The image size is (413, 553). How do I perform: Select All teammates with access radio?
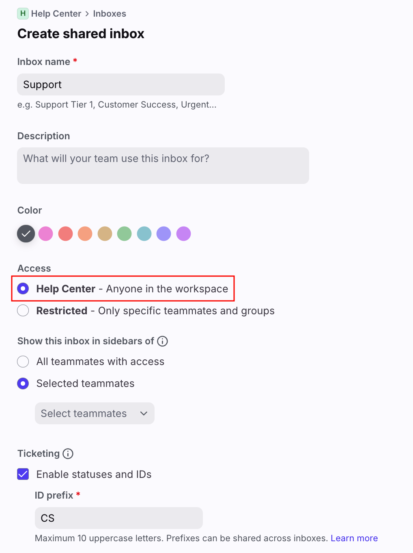click(23, 361)
